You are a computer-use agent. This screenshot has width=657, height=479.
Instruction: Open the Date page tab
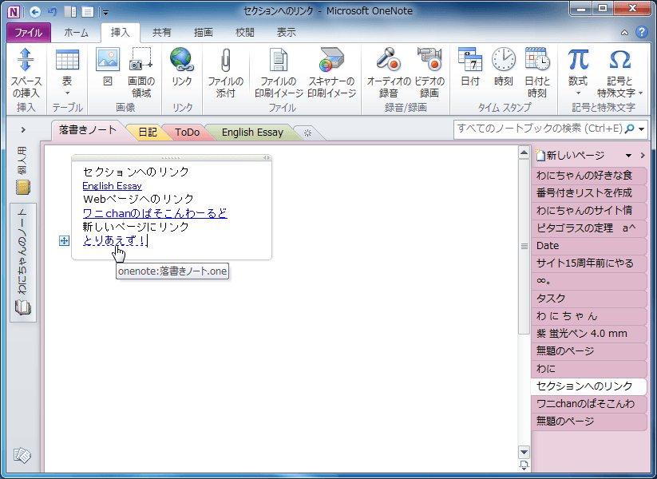pyautogui.click(x=588, y=246)
